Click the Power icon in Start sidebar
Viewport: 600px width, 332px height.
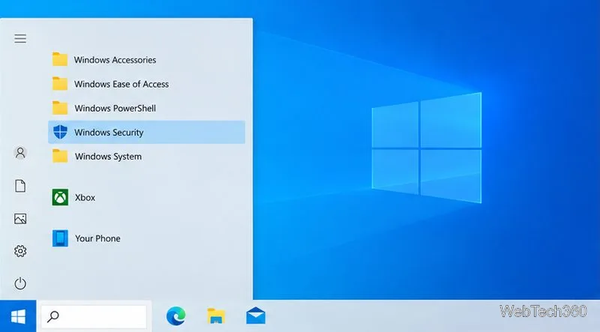(x=20, y=283)
